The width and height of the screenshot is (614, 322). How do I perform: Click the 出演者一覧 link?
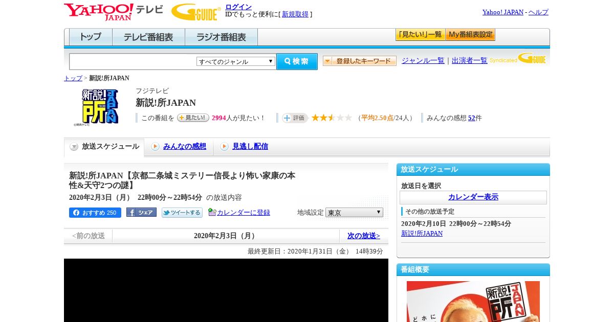470,60
